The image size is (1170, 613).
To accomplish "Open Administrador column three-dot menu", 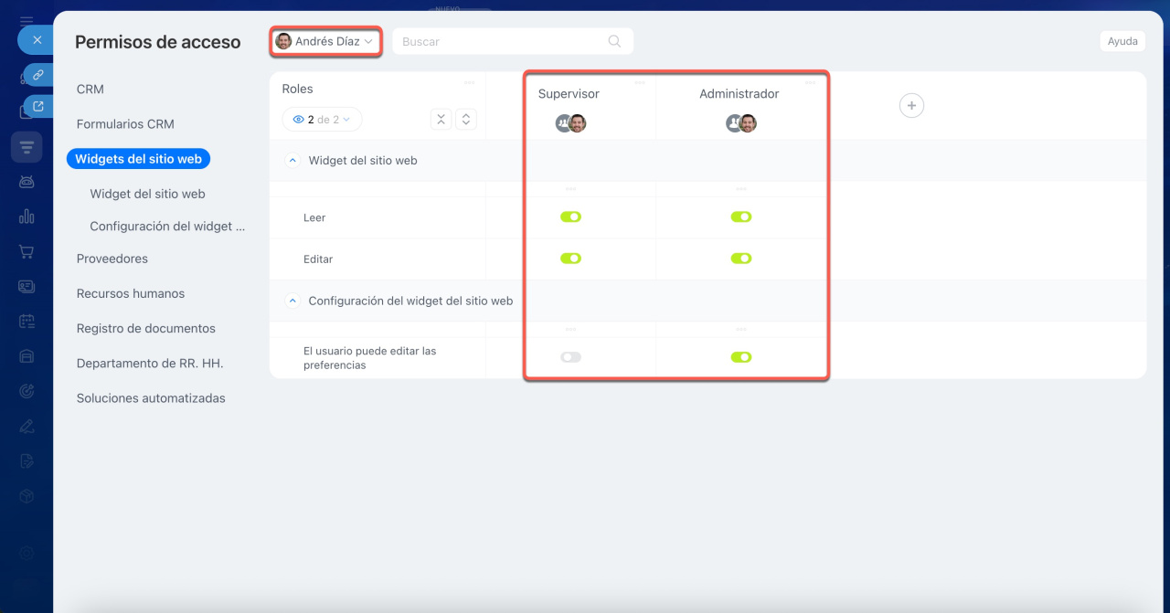I will [x=810, y=83].
